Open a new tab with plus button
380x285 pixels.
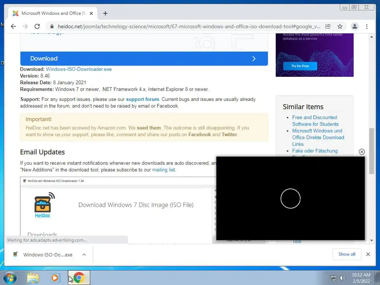click(105, 13)
